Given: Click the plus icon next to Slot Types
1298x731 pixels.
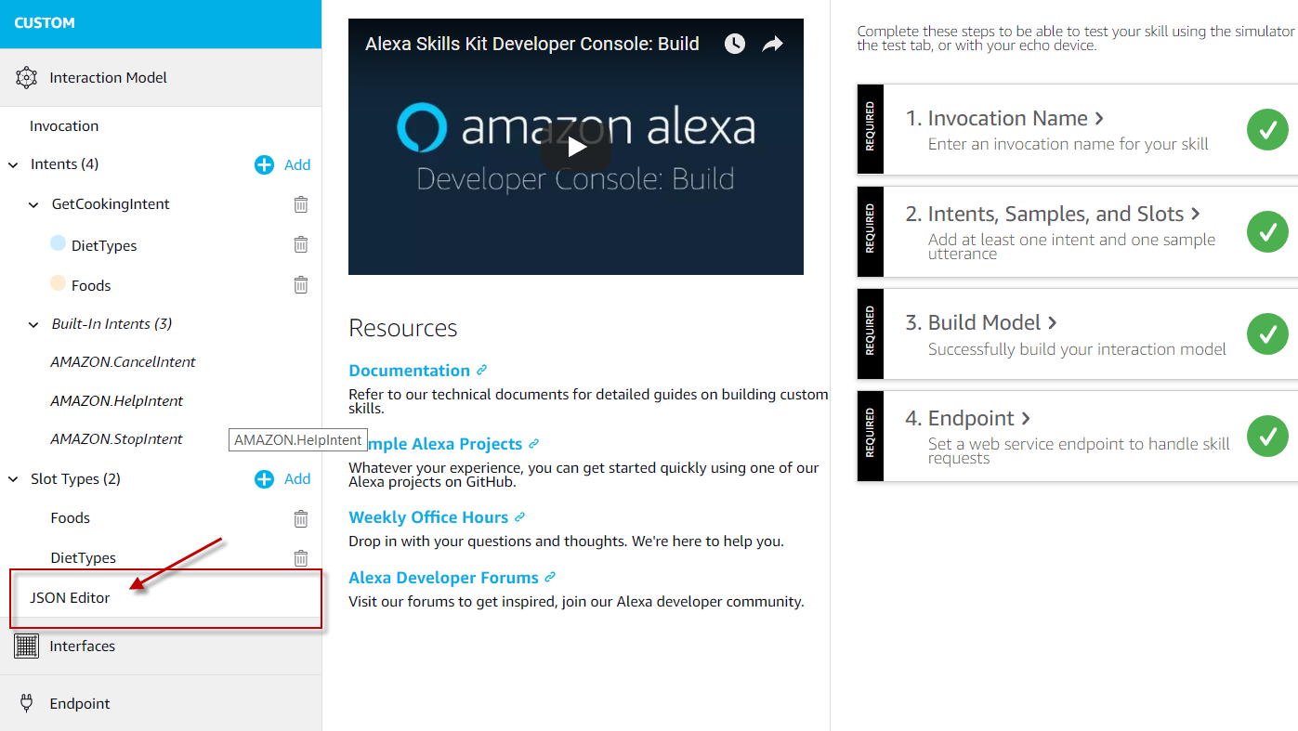Looking at the screenshot, I should [264, 479].
